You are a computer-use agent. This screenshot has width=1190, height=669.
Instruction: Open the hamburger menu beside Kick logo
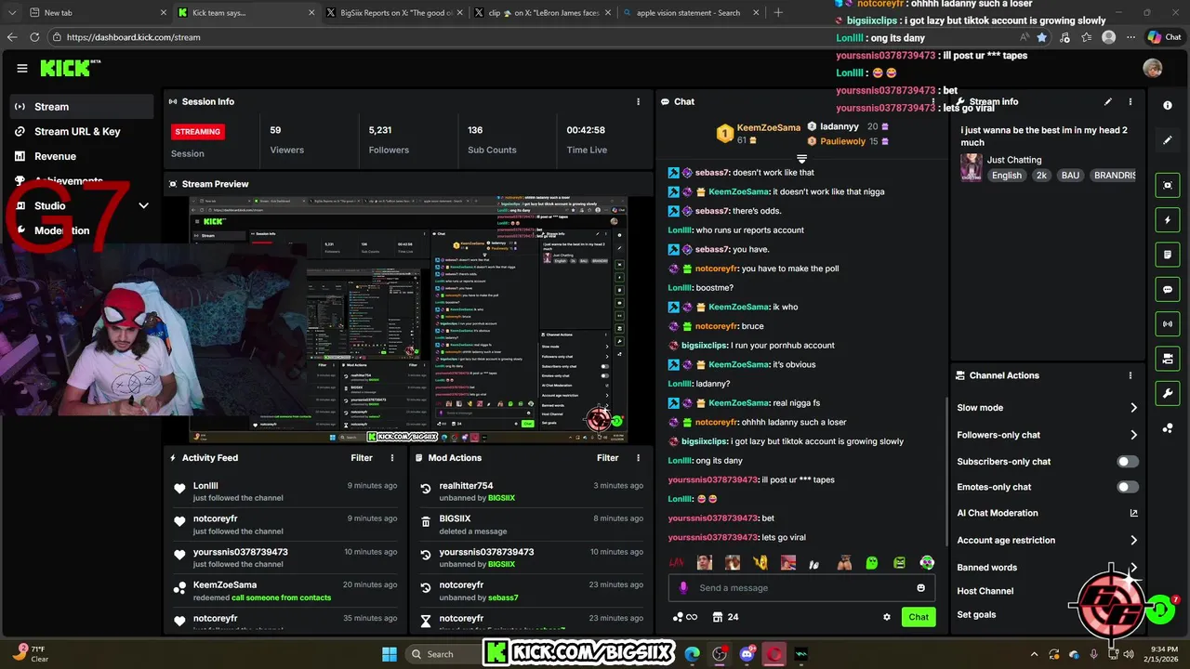coord(22,68)
